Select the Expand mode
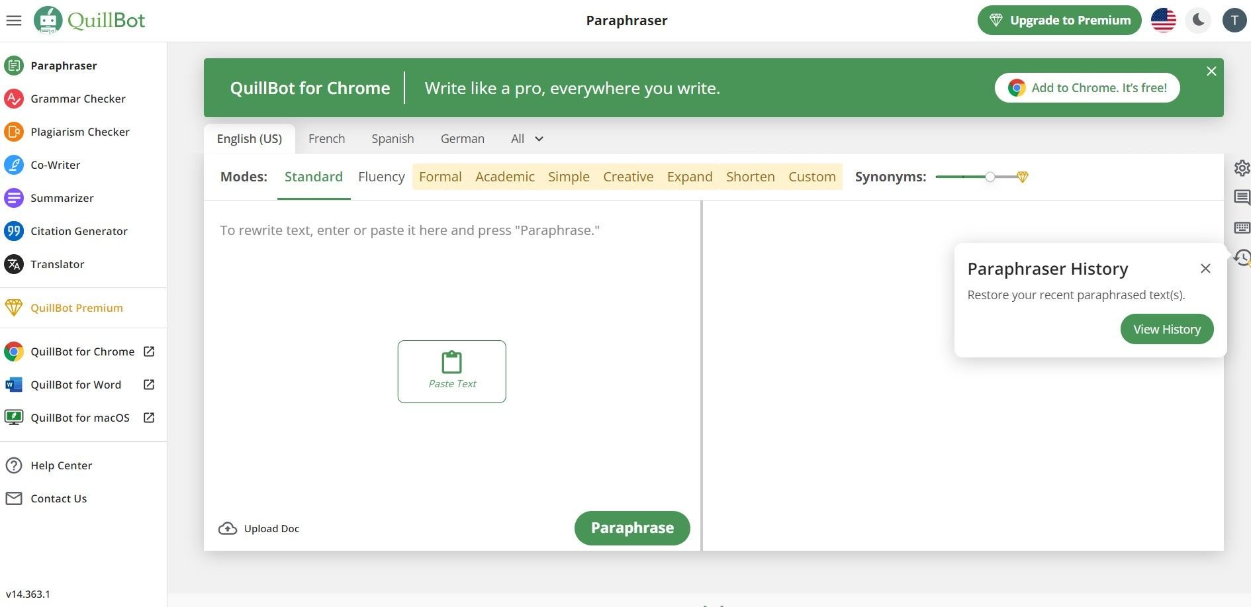Image resolution: width=1251 pixels, height=607 pixels. click(x=690, y=177)
